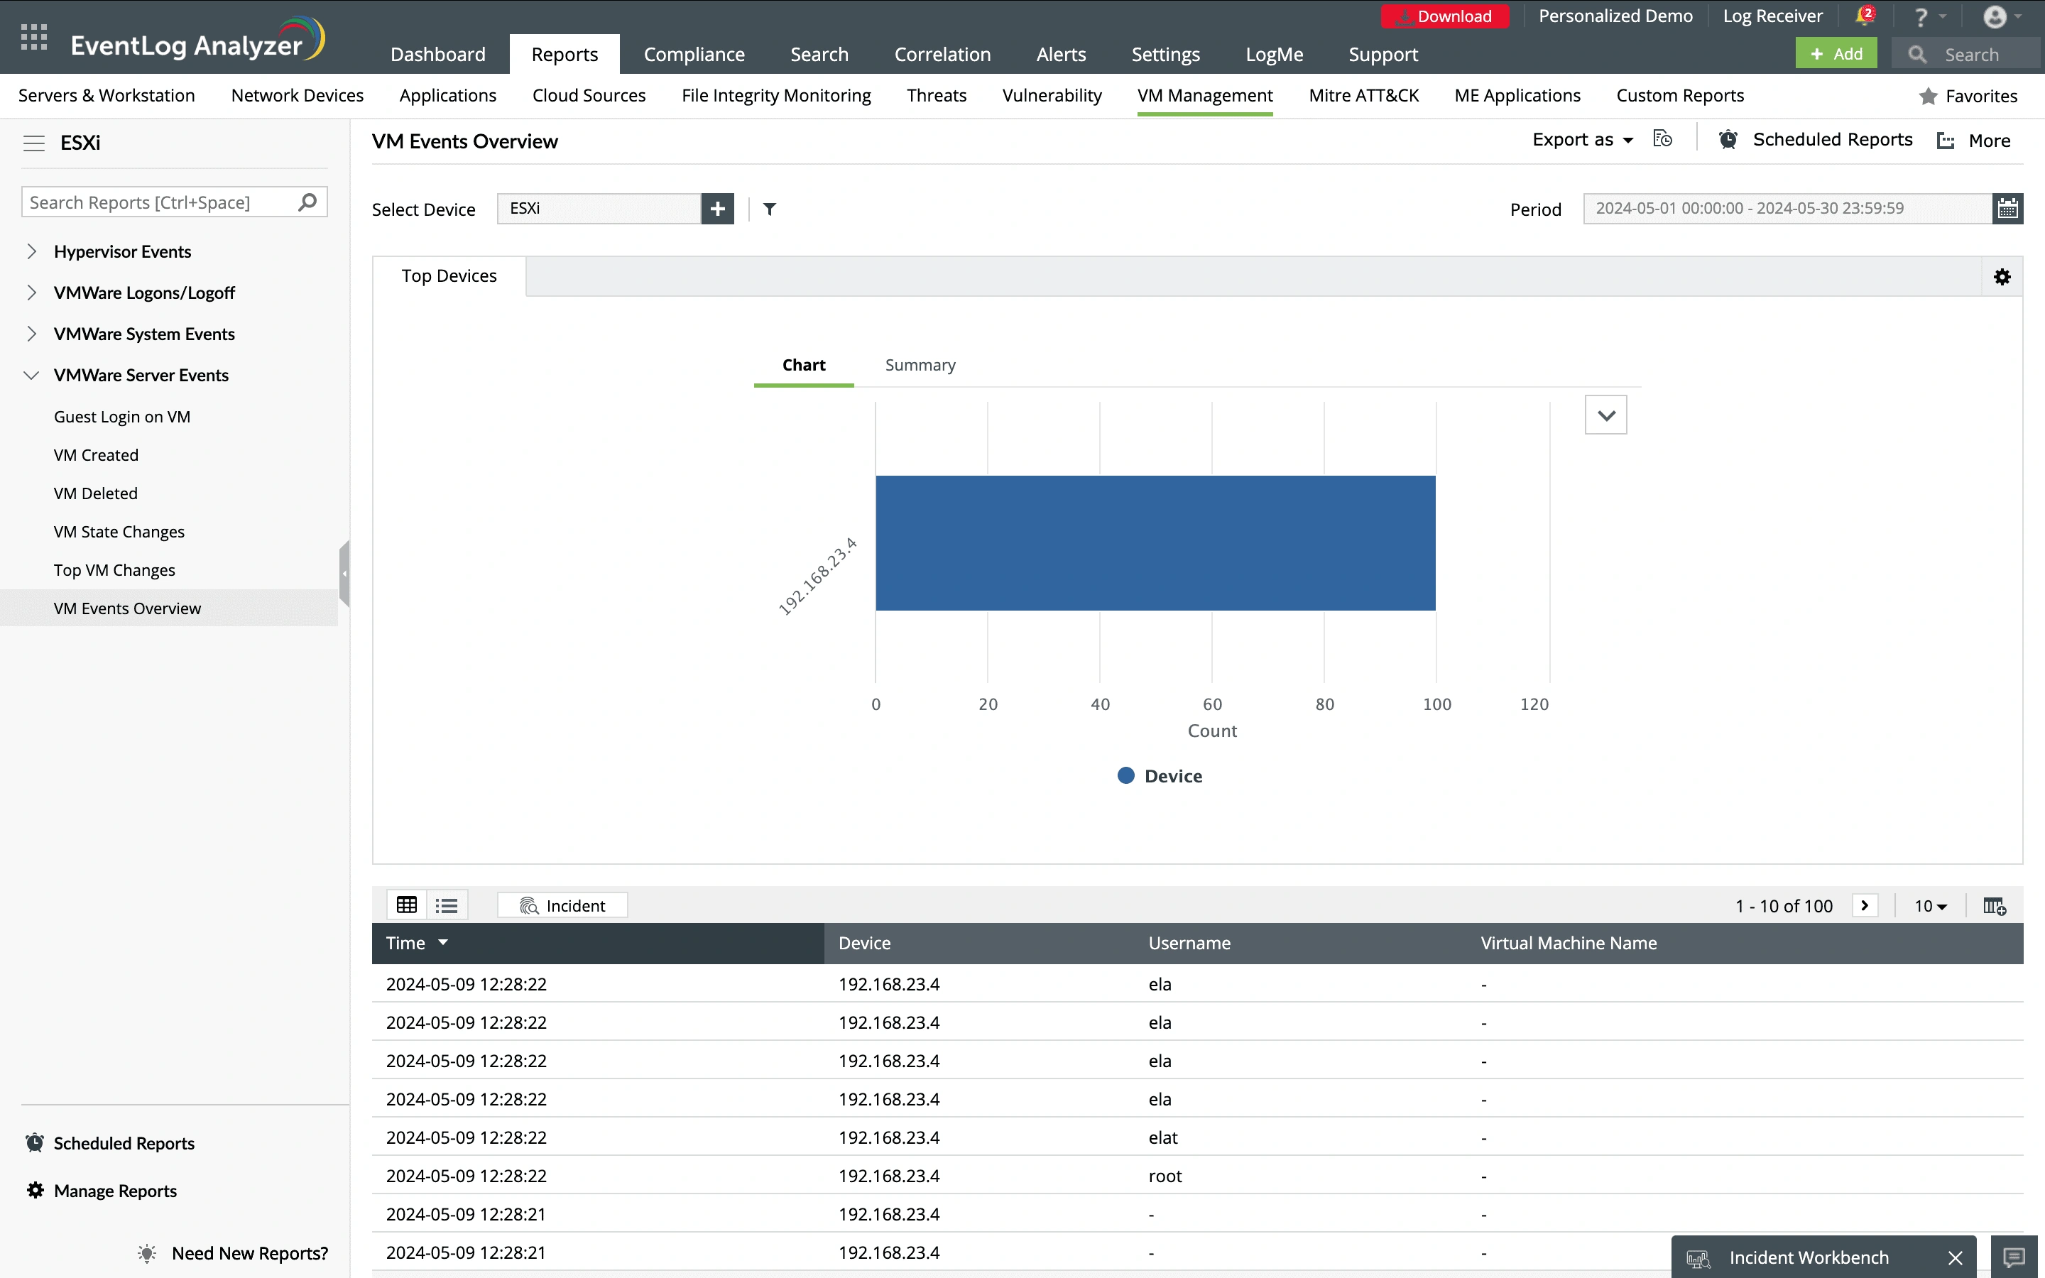Click the red Download button
This screenshot has height=1278, width=2045.
click(1444, 16)
